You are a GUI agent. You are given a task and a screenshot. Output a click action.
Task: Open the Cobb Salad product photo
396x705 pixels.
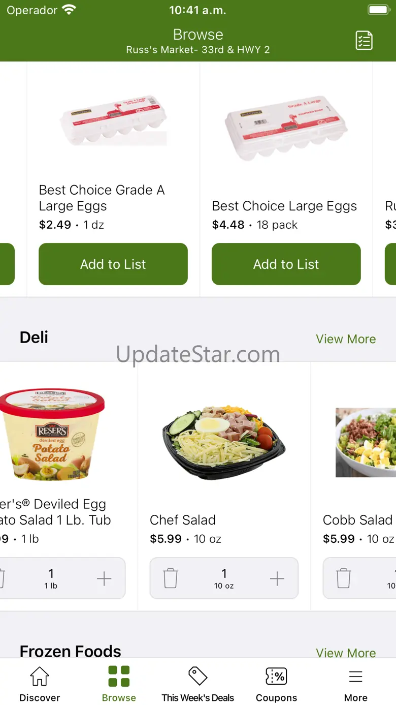[366, 442]
